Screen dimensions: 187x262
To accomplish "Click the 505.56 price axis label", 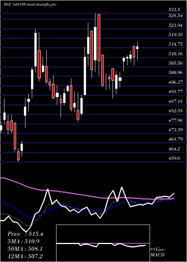I will 176,63.
